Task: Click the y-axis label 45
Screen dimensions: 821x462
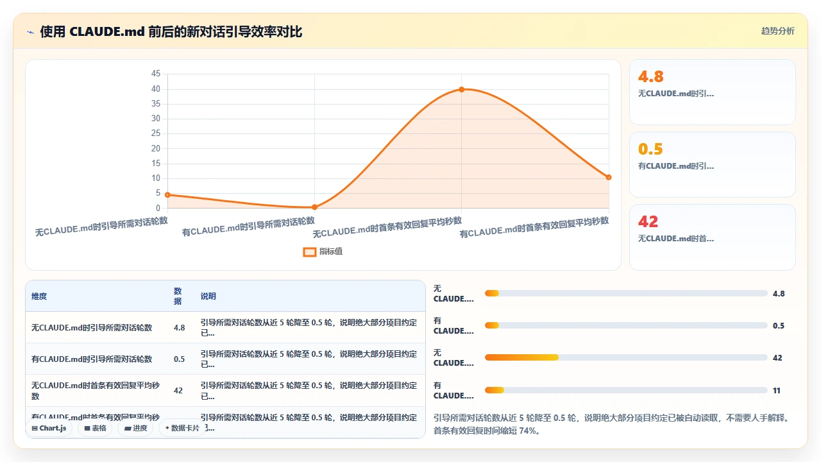Action: (156, 74)
